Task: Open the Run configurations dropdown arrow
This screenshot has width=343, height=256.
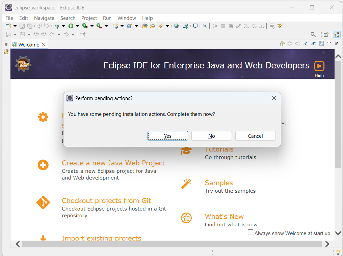Action: tap(78, 26)
